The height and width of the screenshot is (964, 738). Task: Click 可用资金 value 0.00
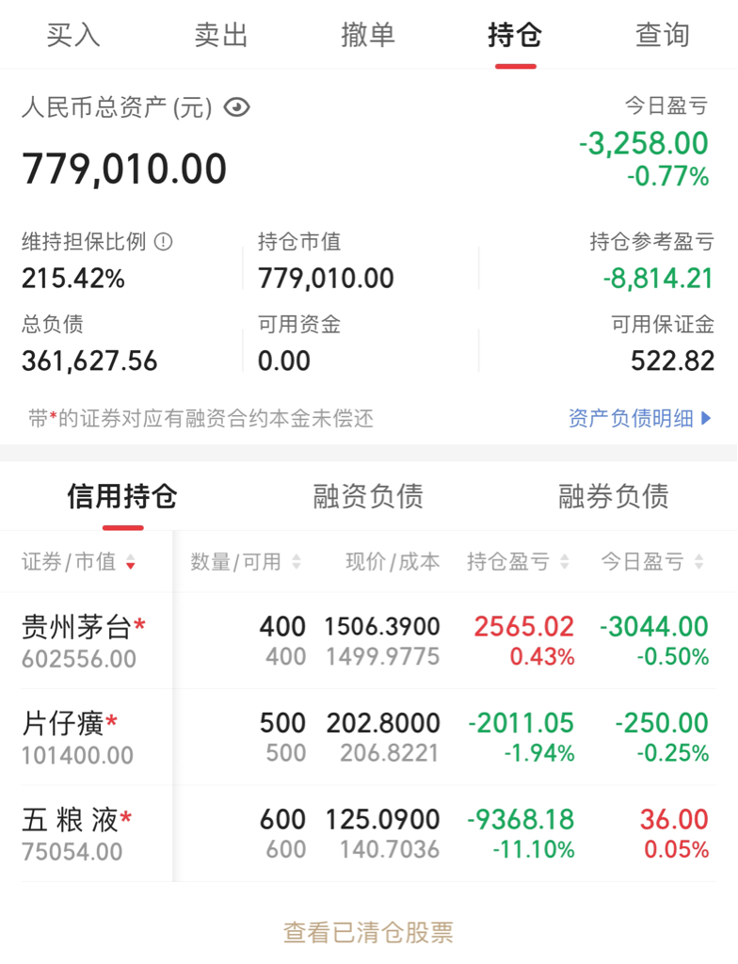click(x=284, y=361)
